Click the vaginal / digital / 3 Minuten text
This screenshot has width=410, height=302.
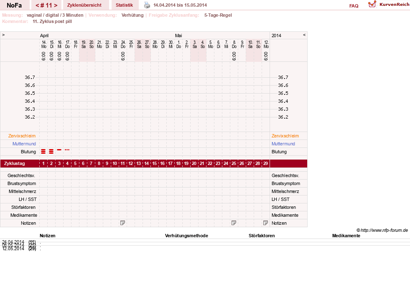(55, 15)
